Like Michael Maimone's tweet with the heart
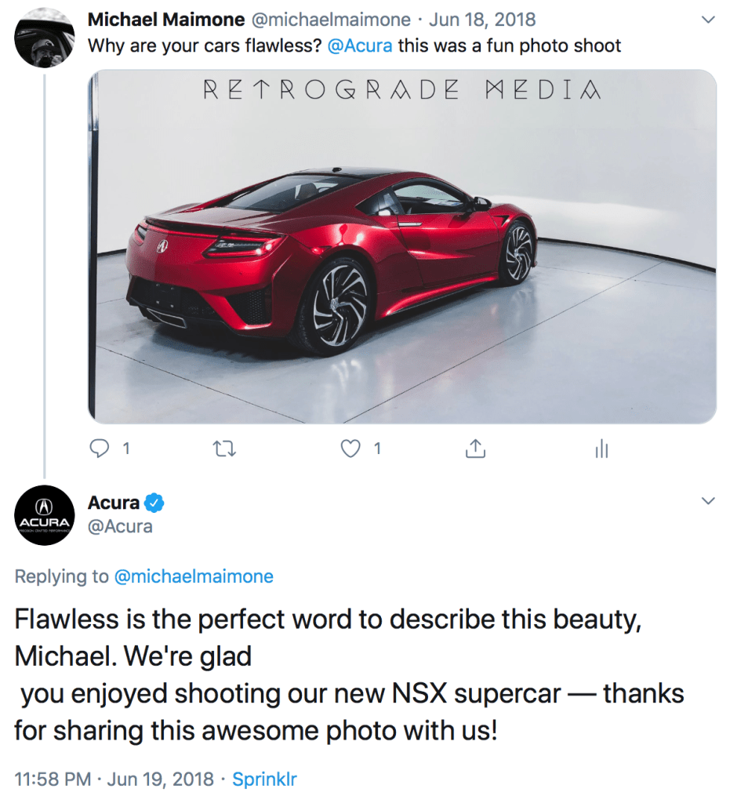The height and width of the screenshot is (803, 730). 352,449
